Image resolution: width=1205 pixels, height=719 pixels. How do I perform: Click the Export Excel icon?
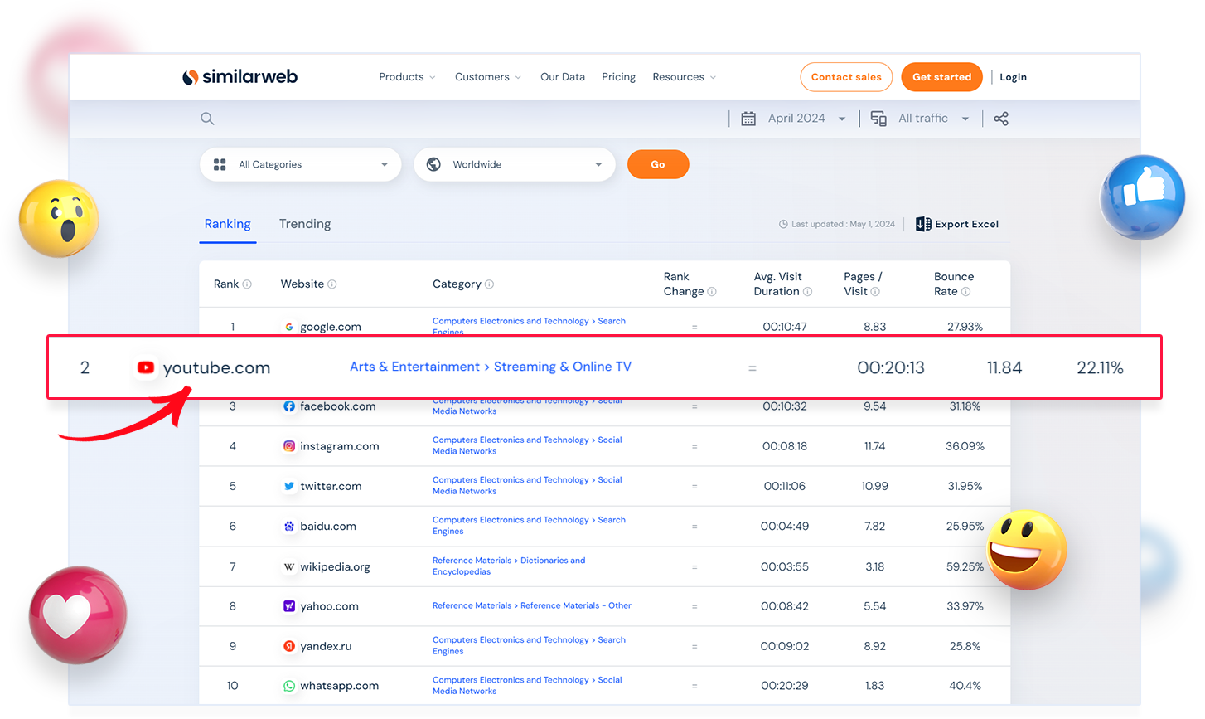tap(923, 224)
